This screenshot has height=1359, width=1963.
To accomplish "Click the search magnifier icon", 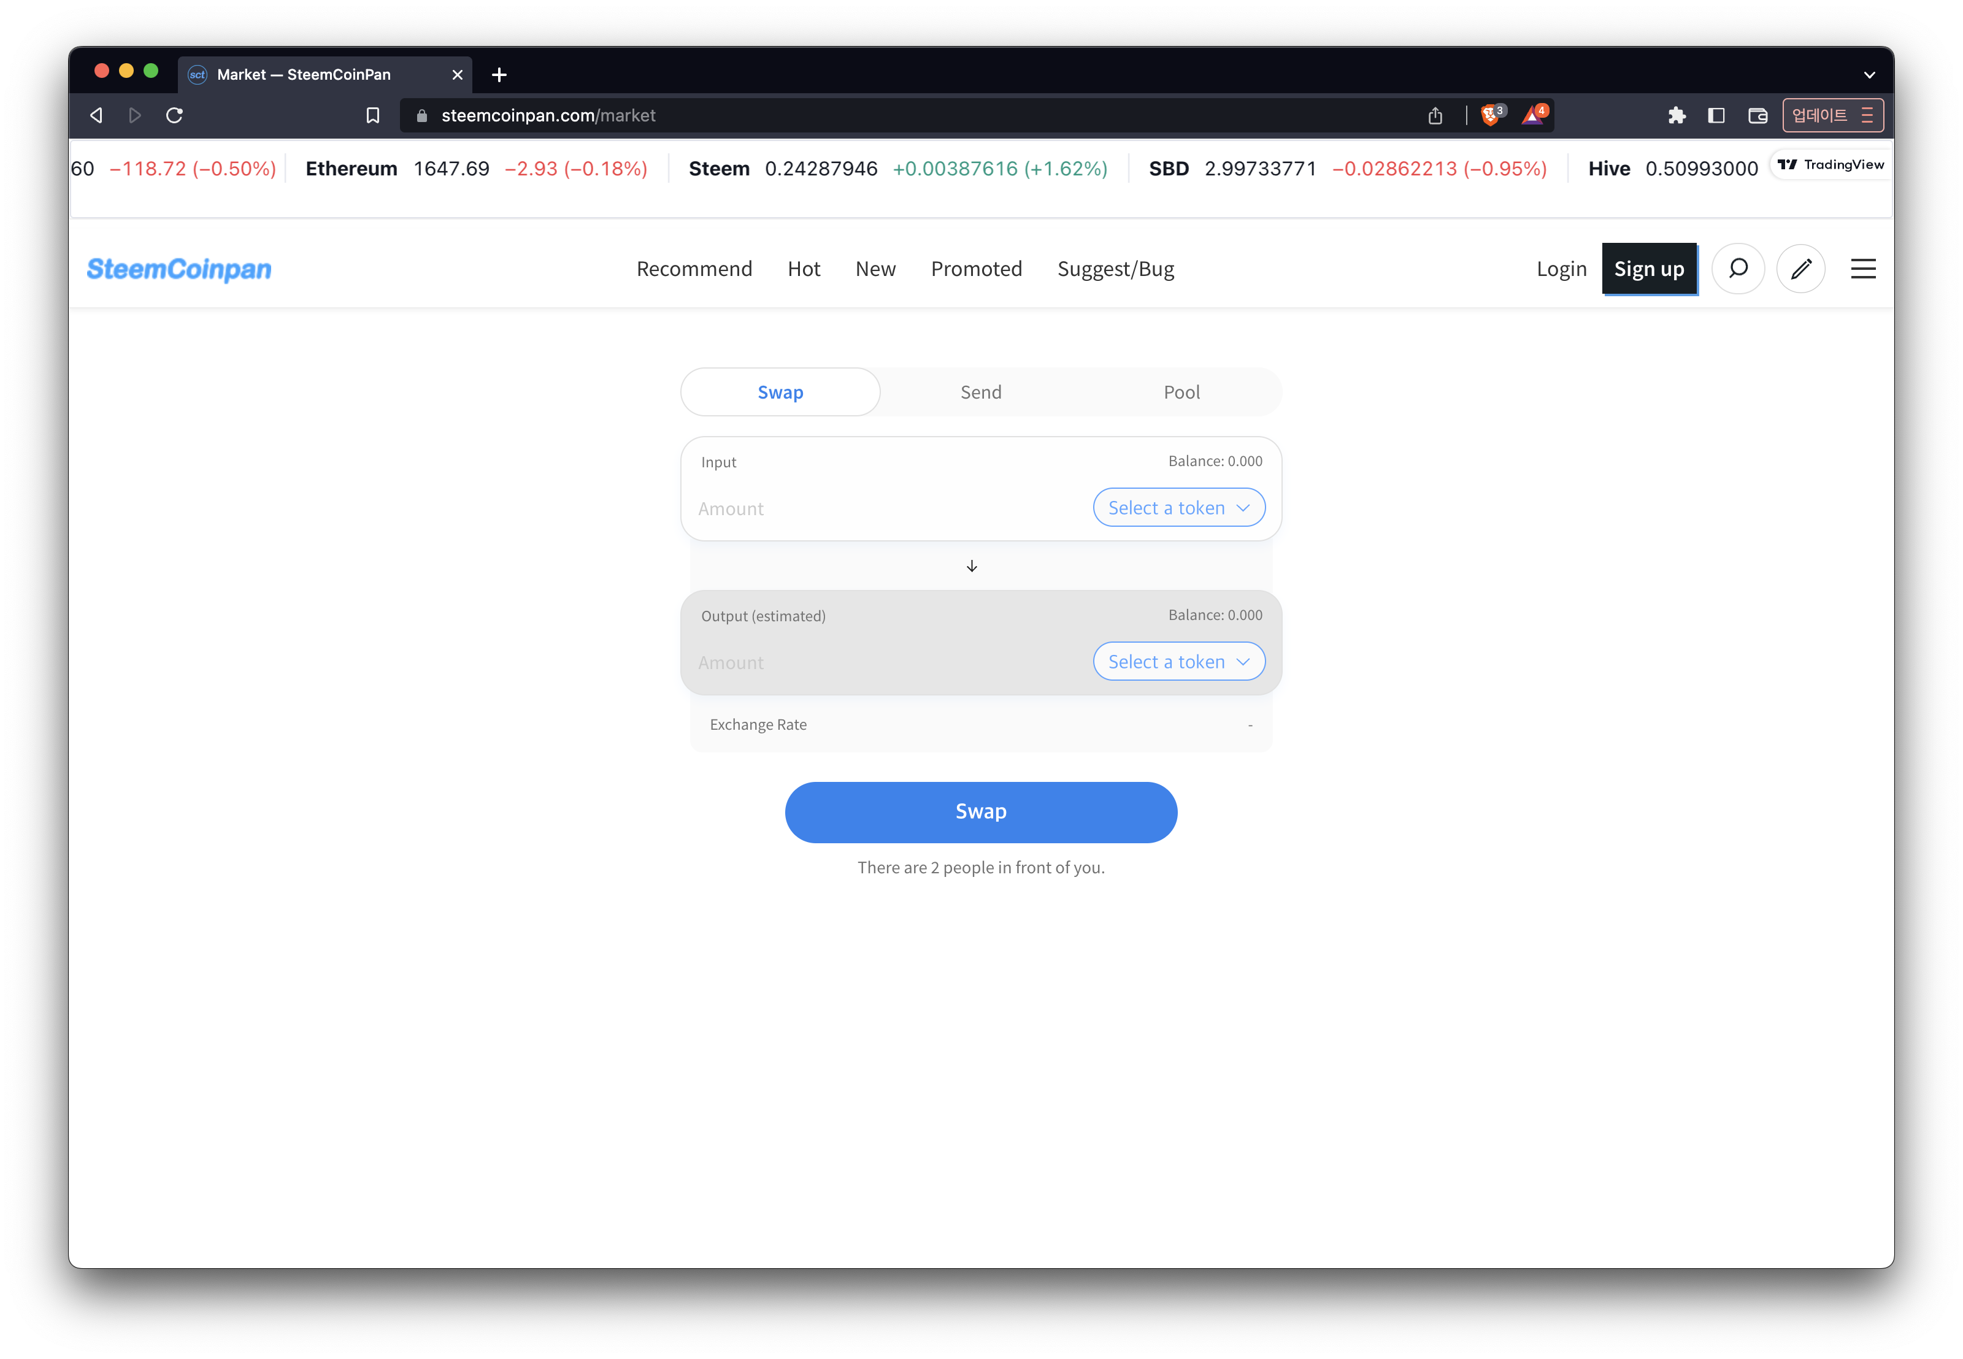I will coord(1738,269).
